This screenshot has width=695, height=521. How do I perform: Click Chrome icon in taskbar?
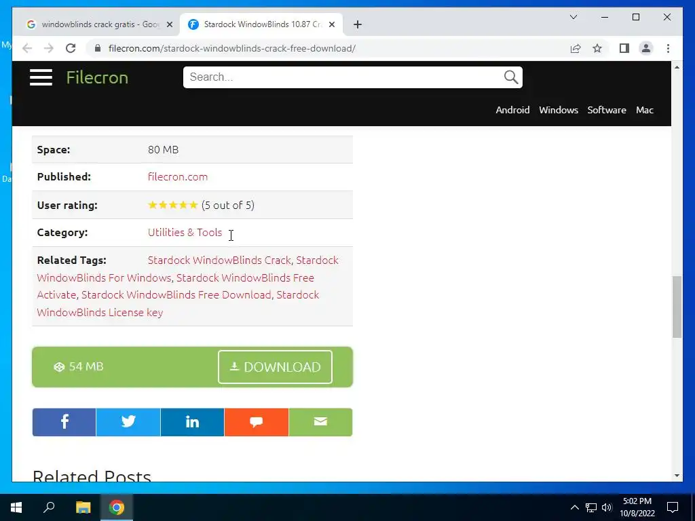(x=117, y=507)
